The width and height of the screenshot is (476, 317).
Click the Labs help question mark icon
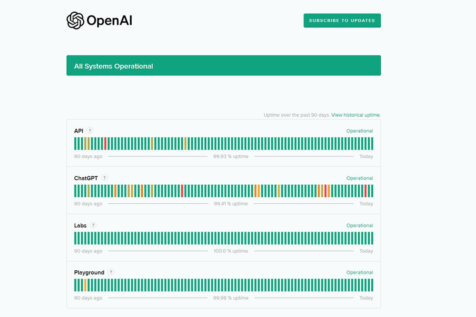[93, 225]
